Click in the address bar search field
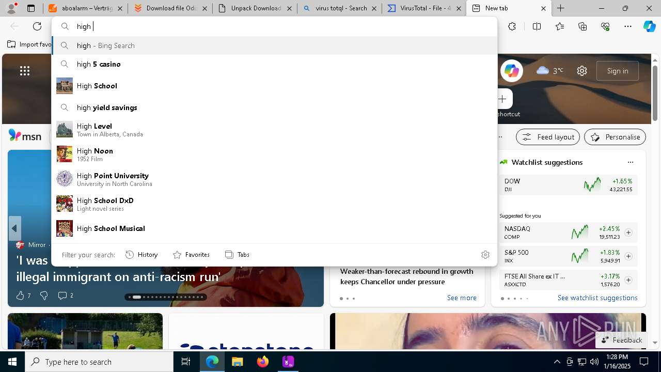This screenshot has width=661, height=372. pos(274,26)
